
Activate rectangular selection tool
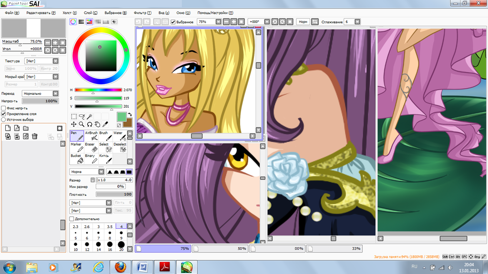point(74,116)
